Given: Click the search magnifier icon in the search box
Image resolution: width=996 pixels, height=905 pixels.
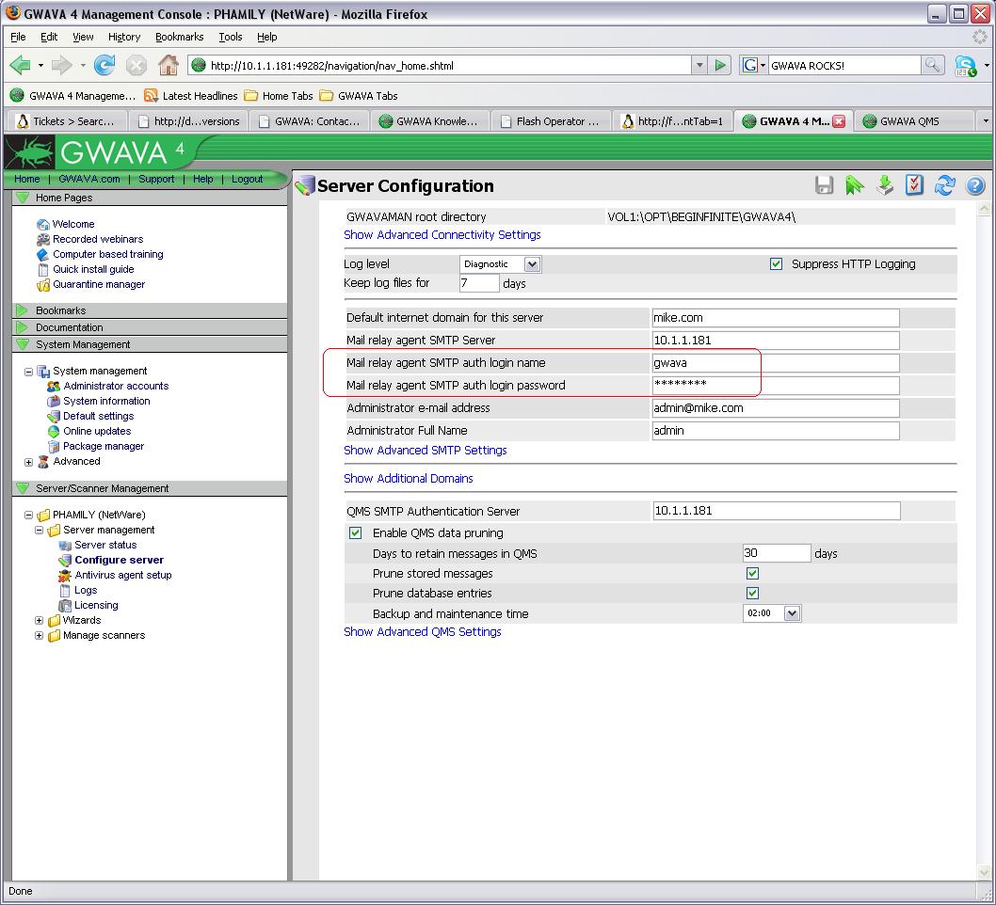Looking at the screenshot, I should (932, 65).
